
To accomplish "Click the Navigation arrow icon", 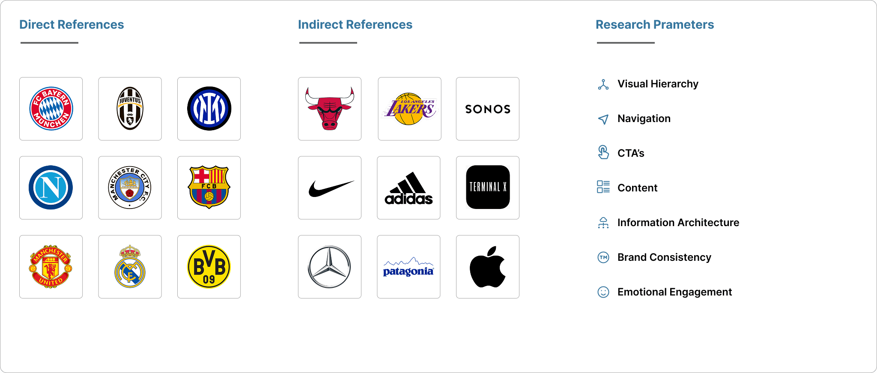I will (603, 119).
